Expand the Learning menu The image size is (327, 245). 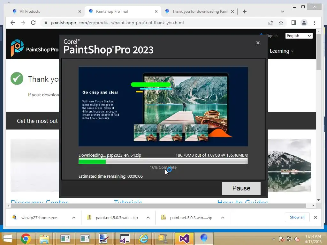pos(282,51)
